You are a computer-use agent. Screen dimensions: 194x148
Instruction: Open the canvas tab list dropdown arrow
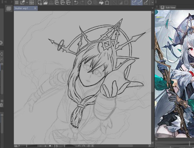pyautogui.click(x=152, y=8)
